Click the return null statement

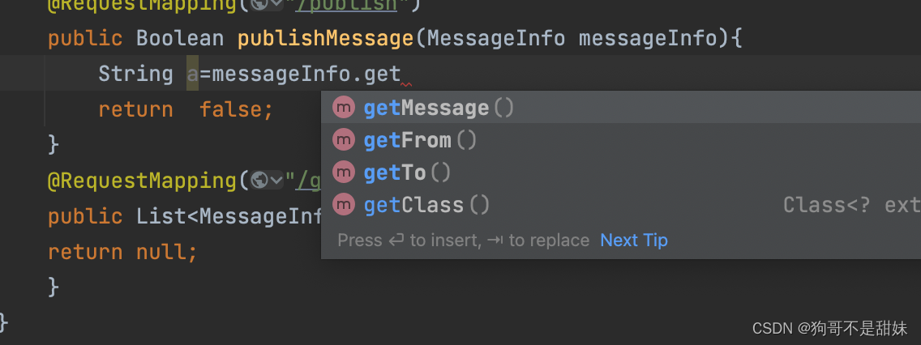(x=122, y=252)
